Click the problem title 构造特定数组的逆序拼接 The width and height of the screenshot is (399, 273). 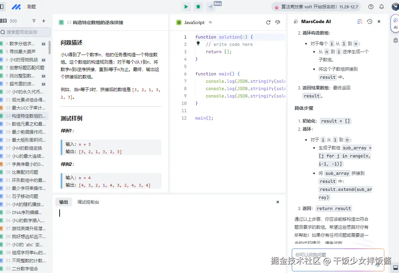[98, 22]
